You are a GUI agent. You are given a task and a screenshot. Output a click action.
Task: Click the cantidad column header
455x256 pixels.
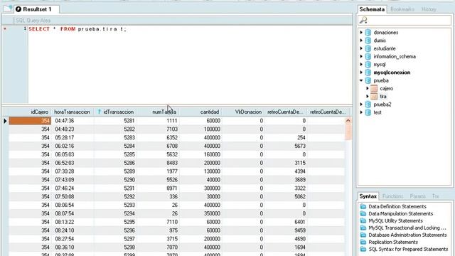tap(200, 112)
